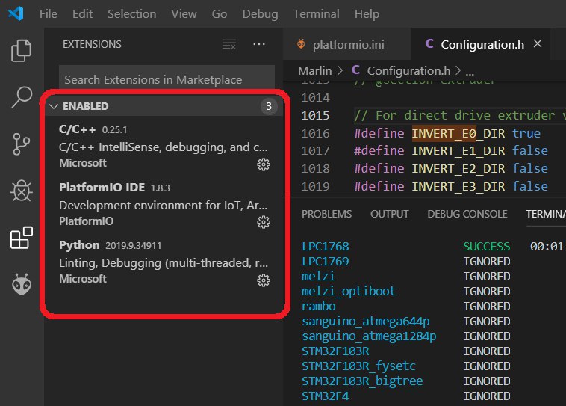Image resolution: width=566 pixels, height=406 pixels.
Task: Manage Python extension gear icon
Action: (x=264, y=280)
